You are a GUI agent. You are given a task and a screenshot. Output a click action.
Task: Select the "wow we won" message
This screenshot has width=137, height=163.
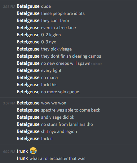(54, 103)
